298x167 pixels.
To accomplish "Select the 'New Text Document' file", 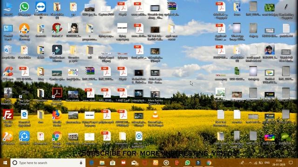I will pos(221,118).
